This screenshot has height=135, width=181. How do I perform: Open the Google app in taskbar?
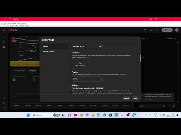[122, 115]
